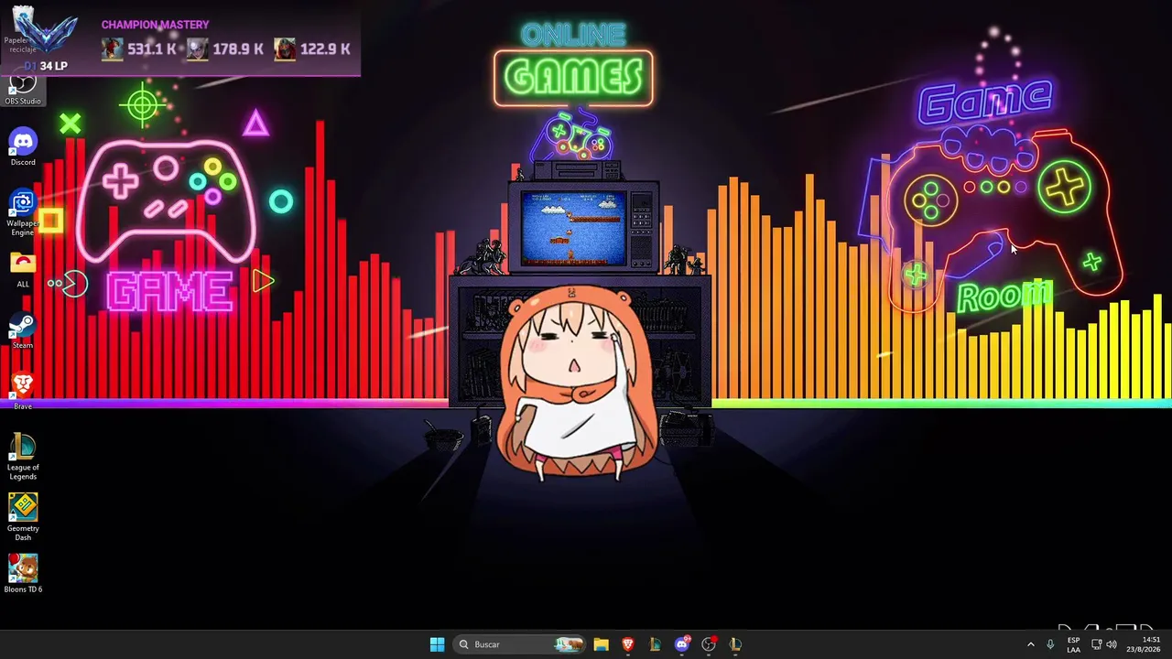Change the ESP LAA keyboard language

click(x=1073, y=644)
